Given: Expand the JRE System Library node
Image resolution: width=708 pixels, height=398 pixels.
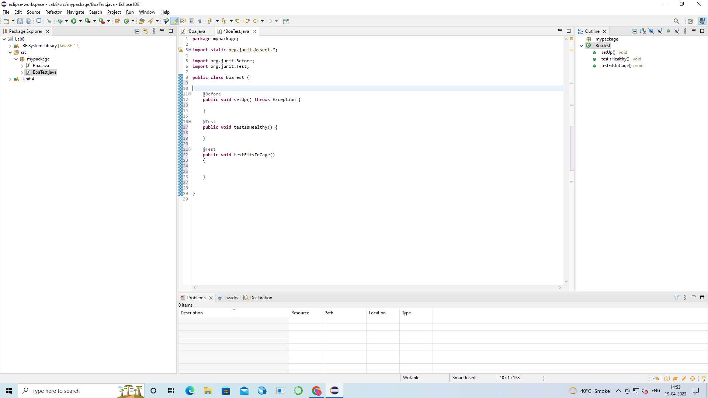Looking at the screenshot, I should coord(10,46).
